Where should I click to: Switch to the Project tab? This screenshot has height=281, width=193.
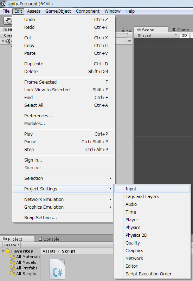pos(17,239)
